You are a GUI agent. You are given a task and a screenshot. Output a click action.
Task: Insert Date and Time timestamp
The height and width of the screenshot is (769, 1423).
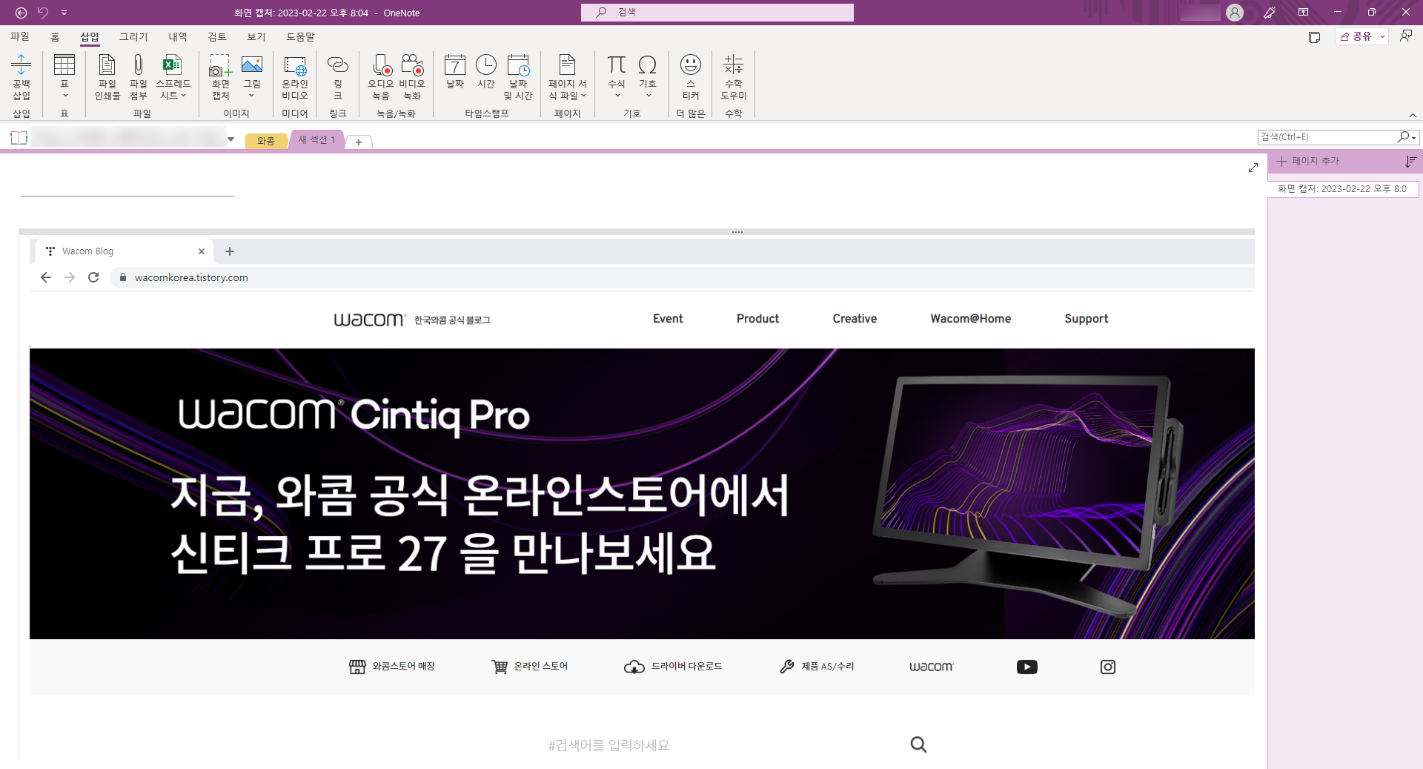pos(518,76)
